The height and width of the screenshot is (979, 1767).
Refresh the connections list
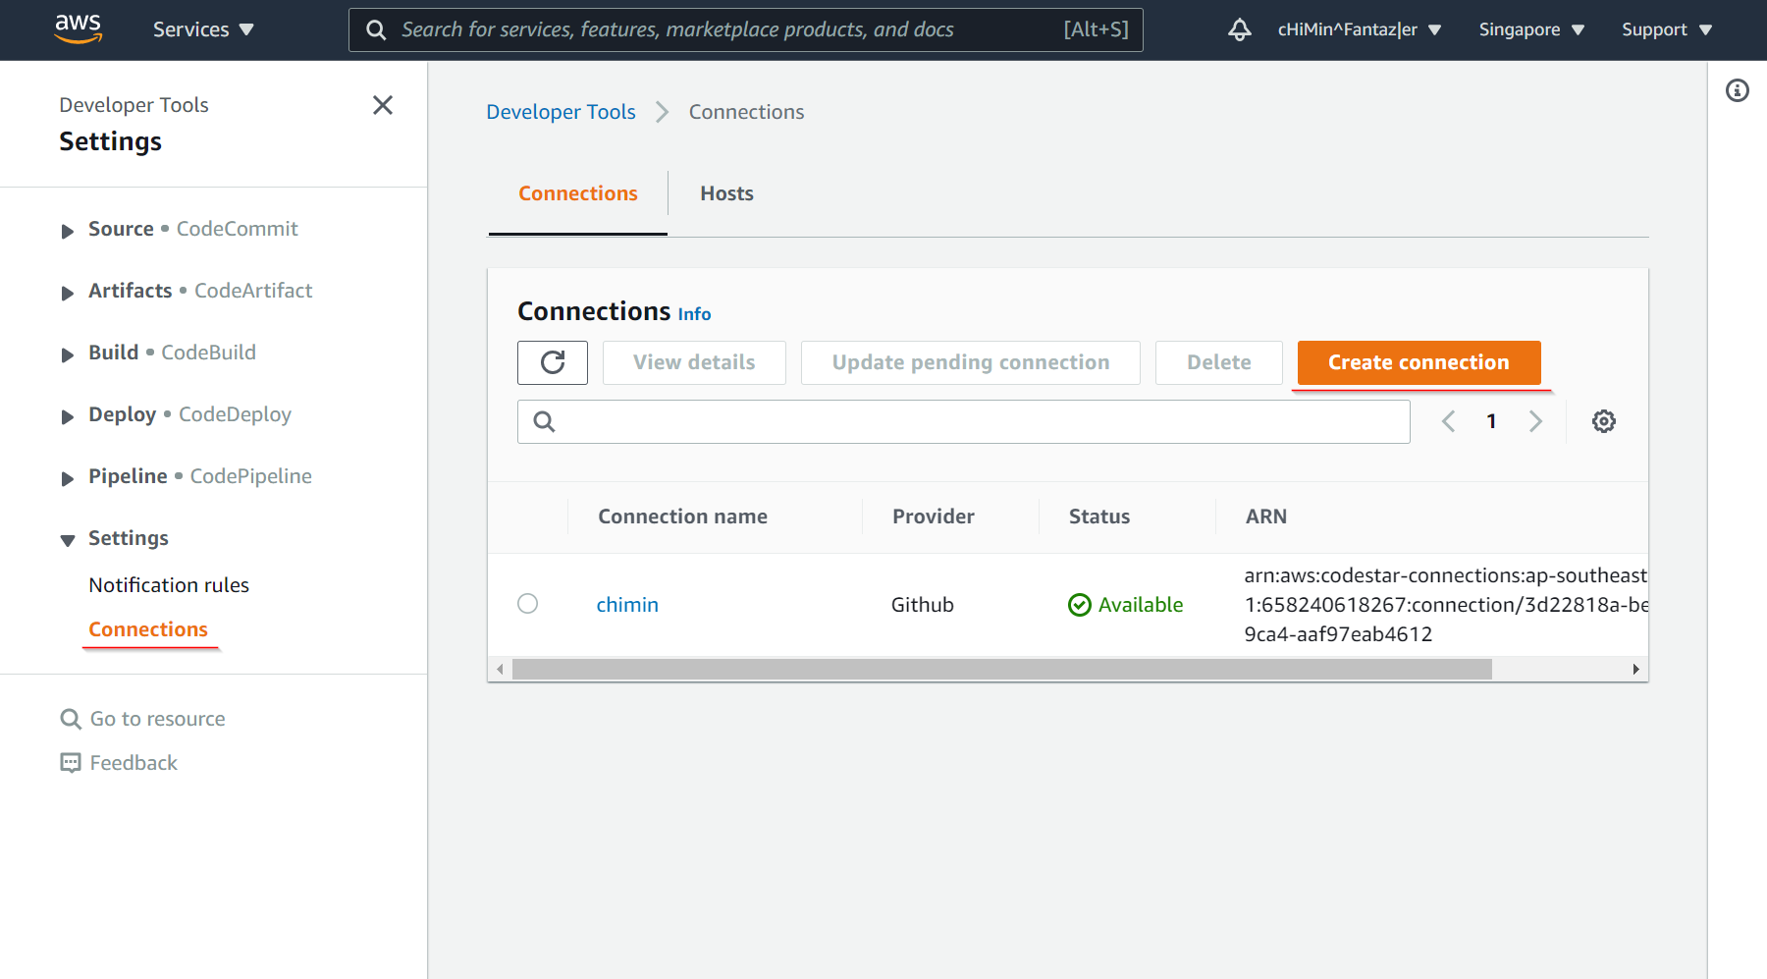tap(552, 362)
